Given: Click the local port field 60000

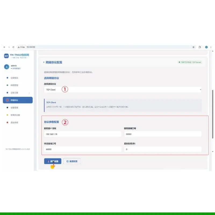Looking at the screenshot, I should click(x=83, y=149).
